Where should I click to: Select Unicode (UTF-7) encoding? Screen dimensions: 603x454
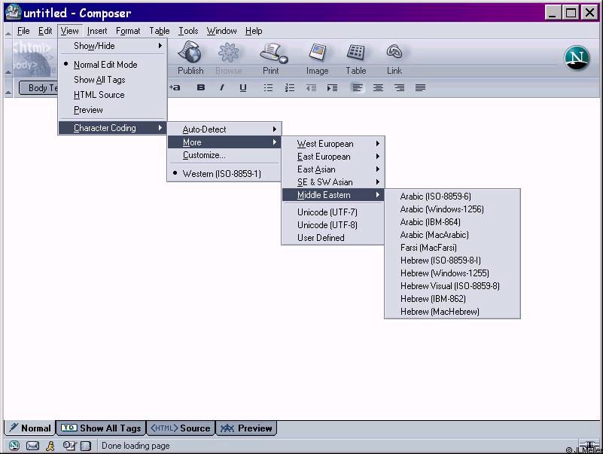[x=333, y=212]
